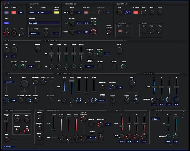Click Filter Scale Break Point 1 knob
Image resolution: width=190 pixels, height=151 pixels.
click(154, 99)
